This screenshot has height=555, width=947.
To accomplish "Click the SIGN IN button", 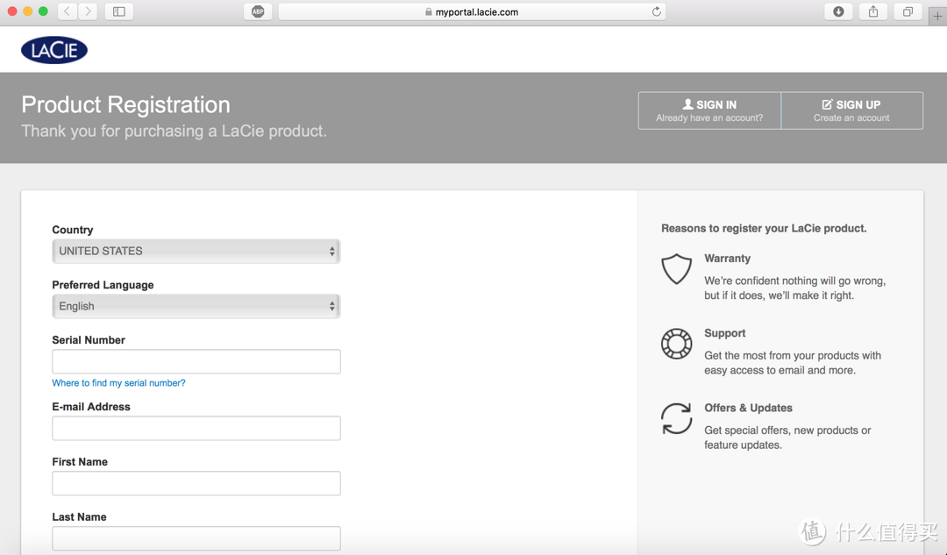I will (709, 110).
